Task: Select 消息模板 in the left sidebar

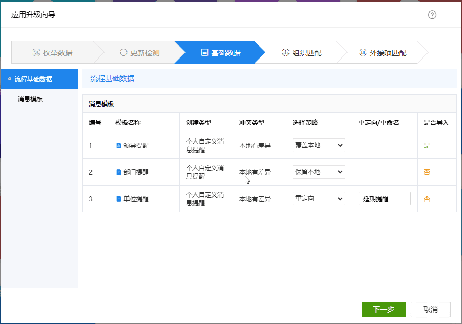Action: click(x=30, y=99)
